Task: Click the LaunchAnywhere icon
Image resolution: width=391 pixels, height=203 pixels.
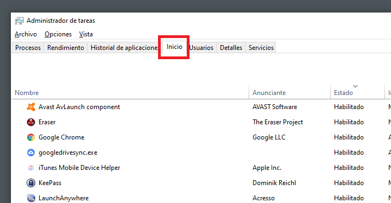Action: coord(31,198)
